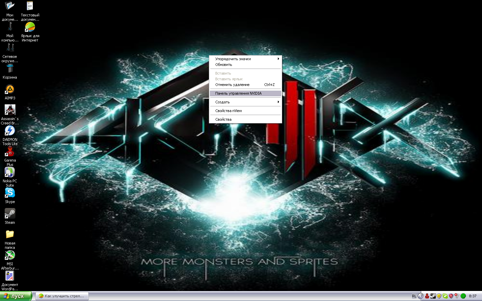Choose Обновить in context menu

pyautogui.click(x=245, y=65)
